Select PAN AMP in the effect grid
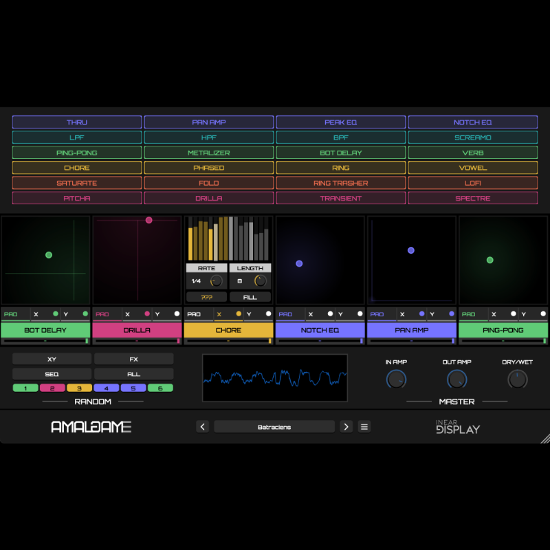This screenshot has width=550, height=550. click(x=209, y=122)
